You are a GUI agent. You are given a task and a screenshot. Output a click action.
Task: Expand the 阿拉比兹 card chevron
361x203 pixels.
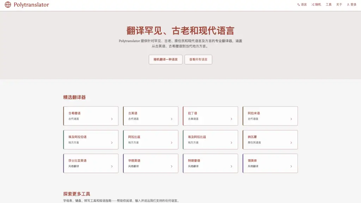(172, 143)
